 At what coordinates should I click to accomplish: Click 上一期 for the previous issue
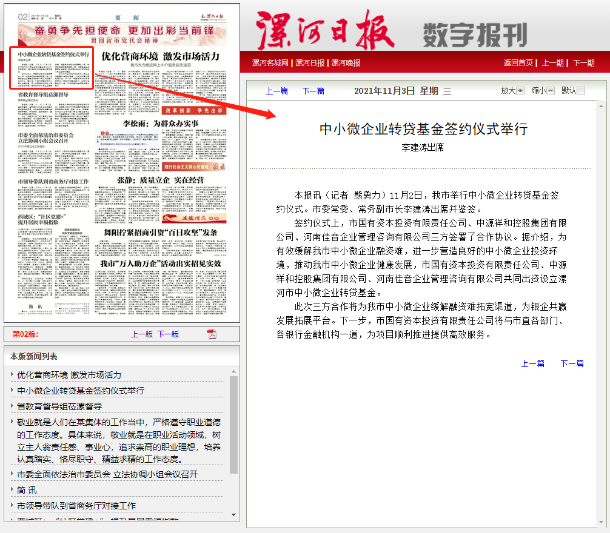552,63
